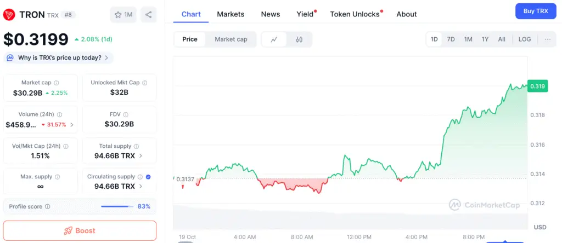The image size is (562, 243).
Task: Expand the Volume (24h) details chevron
Action: (72, 124)
